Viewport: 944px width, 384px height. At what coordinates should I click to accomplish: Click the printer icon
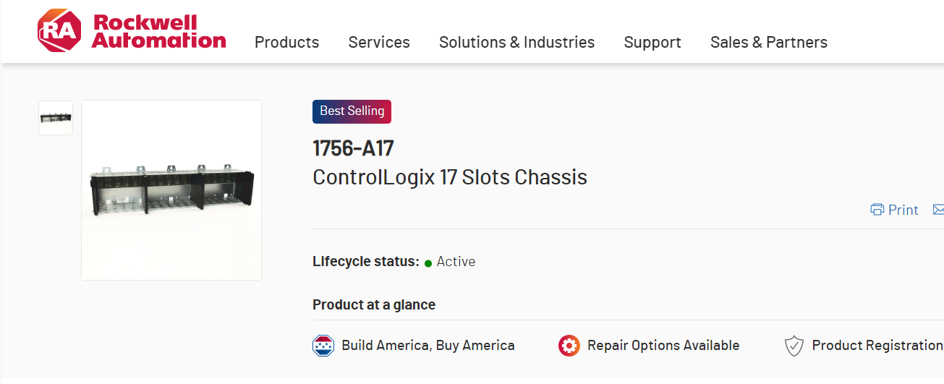[877, 210]
